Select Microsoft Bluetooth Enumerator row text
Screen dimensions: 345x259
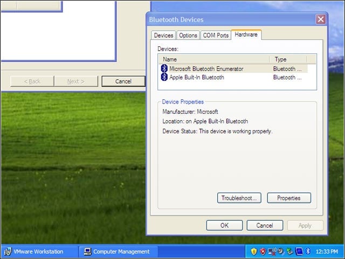click(x=206, y=69)
